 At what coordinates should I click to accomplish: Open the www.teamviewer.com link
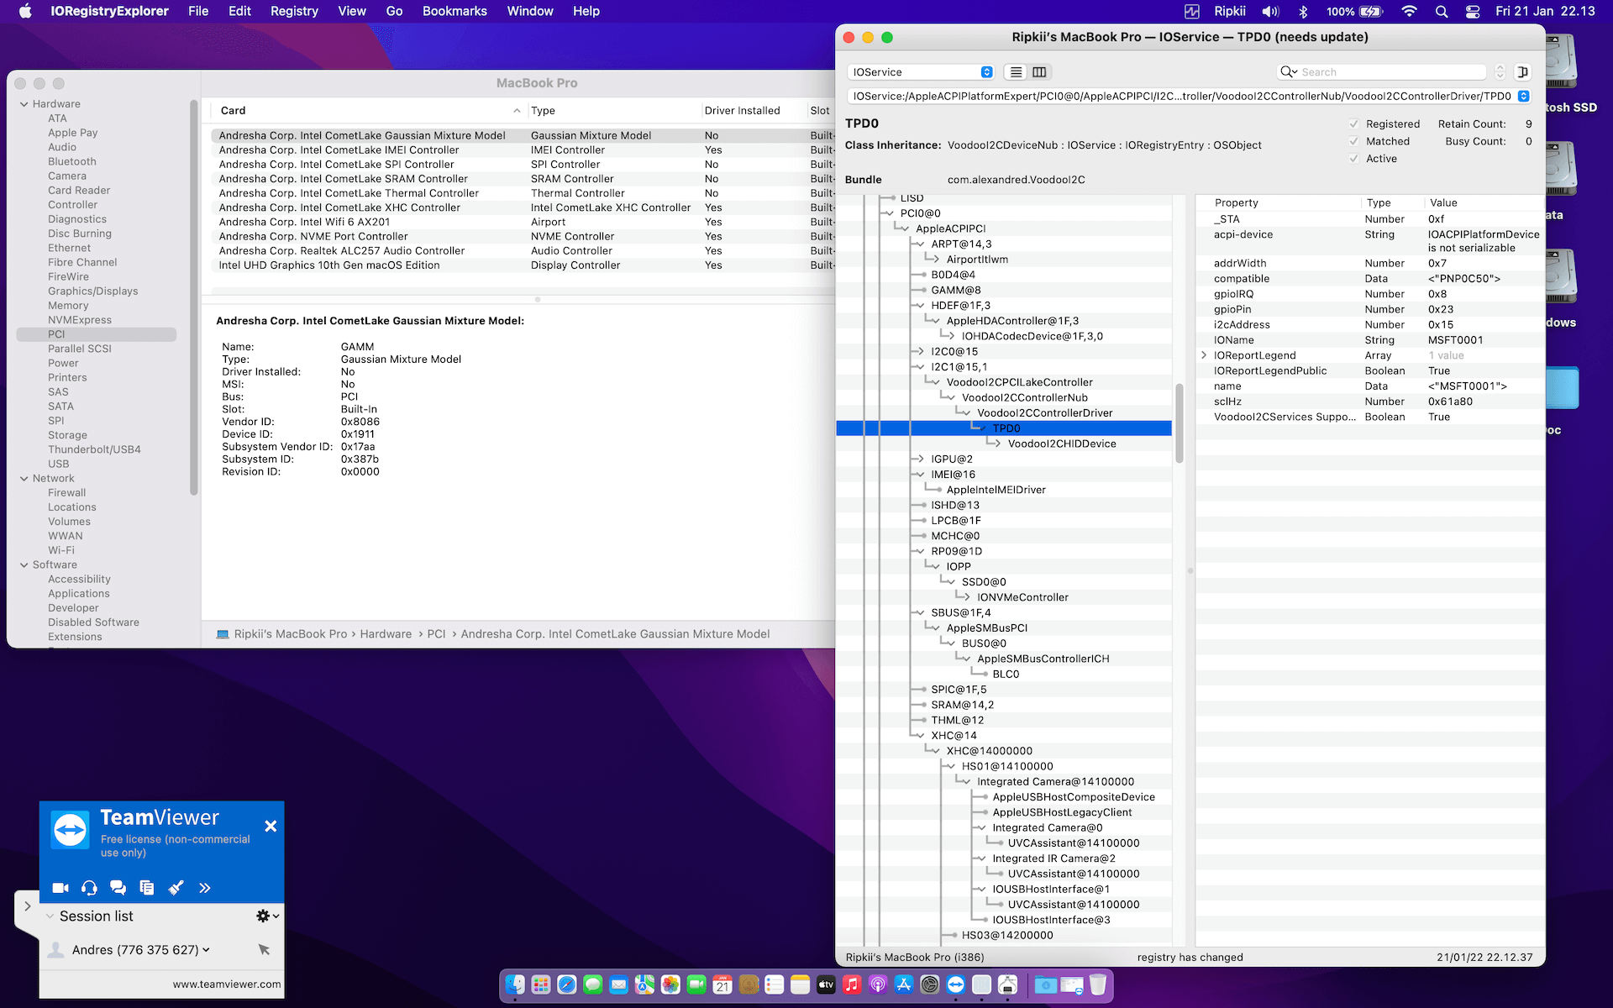[227, 984]
